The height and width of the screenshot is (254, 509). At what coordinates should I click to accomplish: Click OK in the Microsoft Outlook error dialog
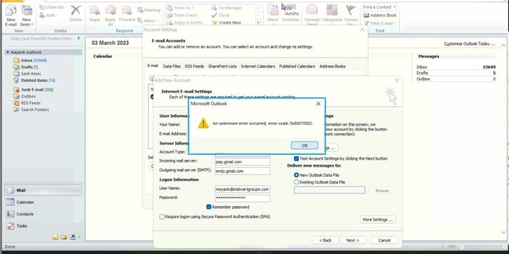coord(304,146)
